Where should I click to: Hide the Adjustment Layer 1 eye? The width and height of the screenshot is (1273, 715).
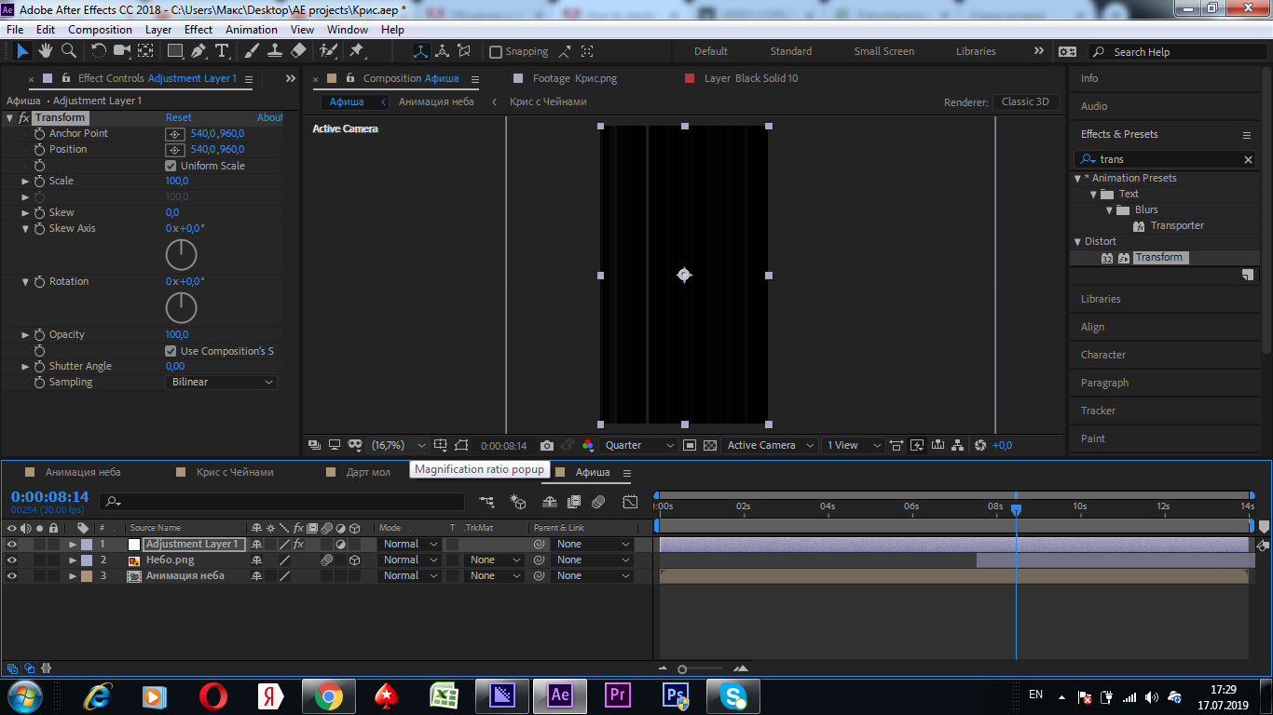click(12, 544)
